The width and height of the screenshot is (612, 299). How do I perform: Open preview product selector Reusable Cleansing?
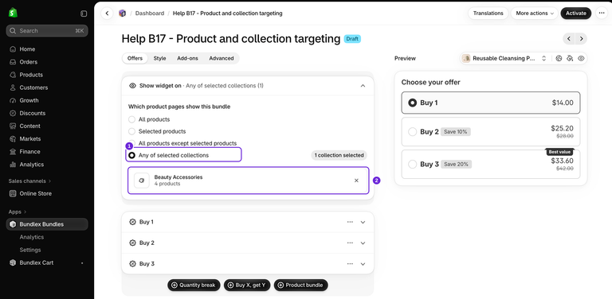tap(504, 58)
